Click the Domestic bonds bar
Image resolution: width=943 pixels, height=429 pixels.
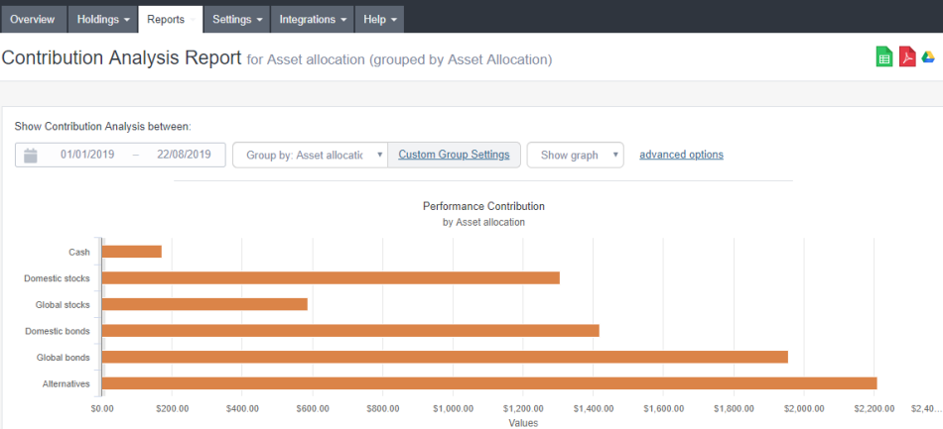coord(350,331)
